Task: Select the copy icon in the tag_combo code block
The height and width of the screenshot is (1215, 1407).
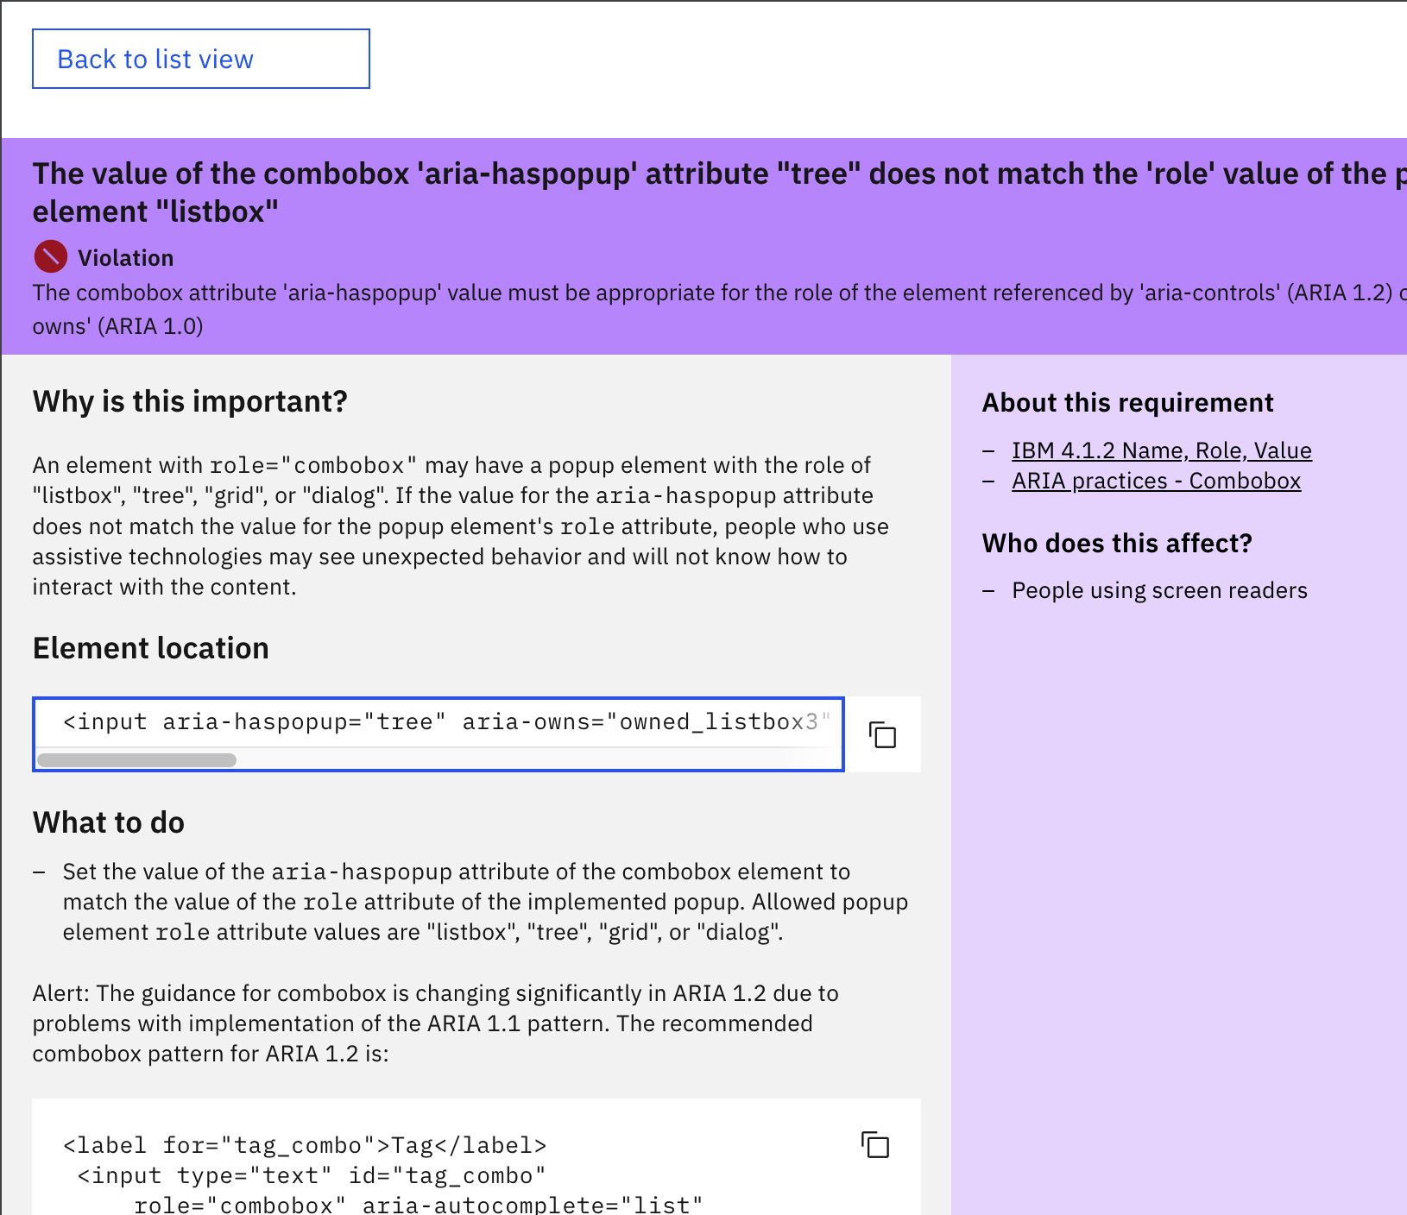Action: click(x=876, y=1145)
